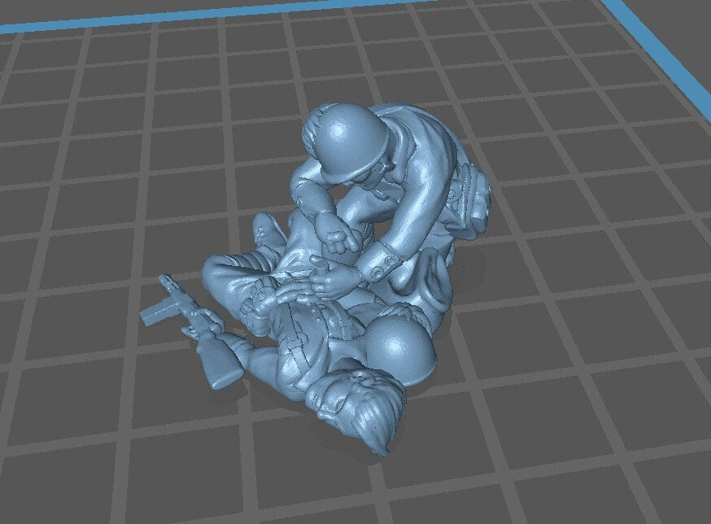Select the submachine gun on the ground

(195, 325)
